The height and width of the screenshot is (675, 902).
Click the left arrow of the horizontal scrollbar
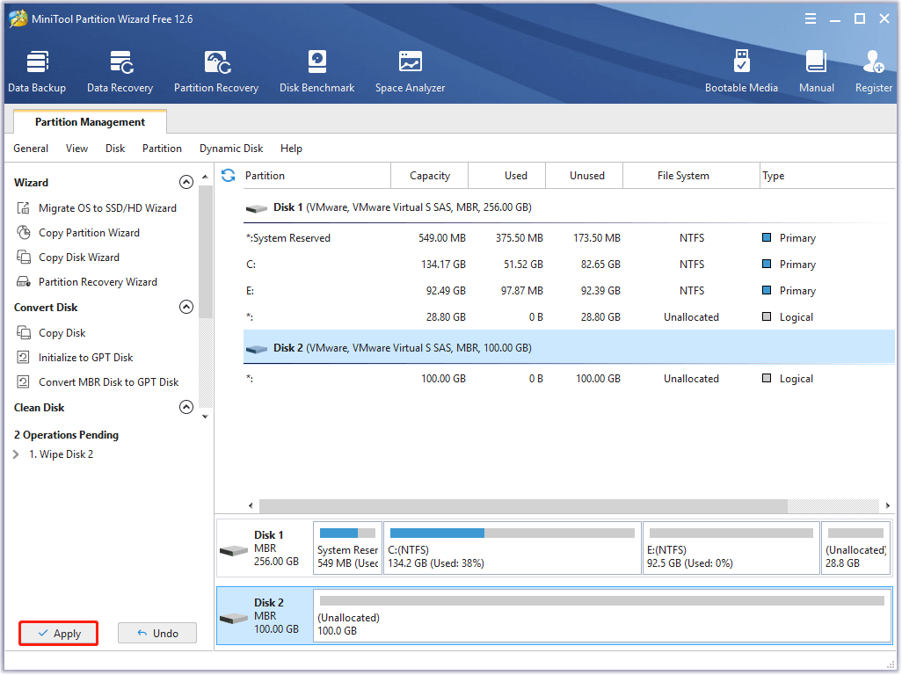click(251, 506)
